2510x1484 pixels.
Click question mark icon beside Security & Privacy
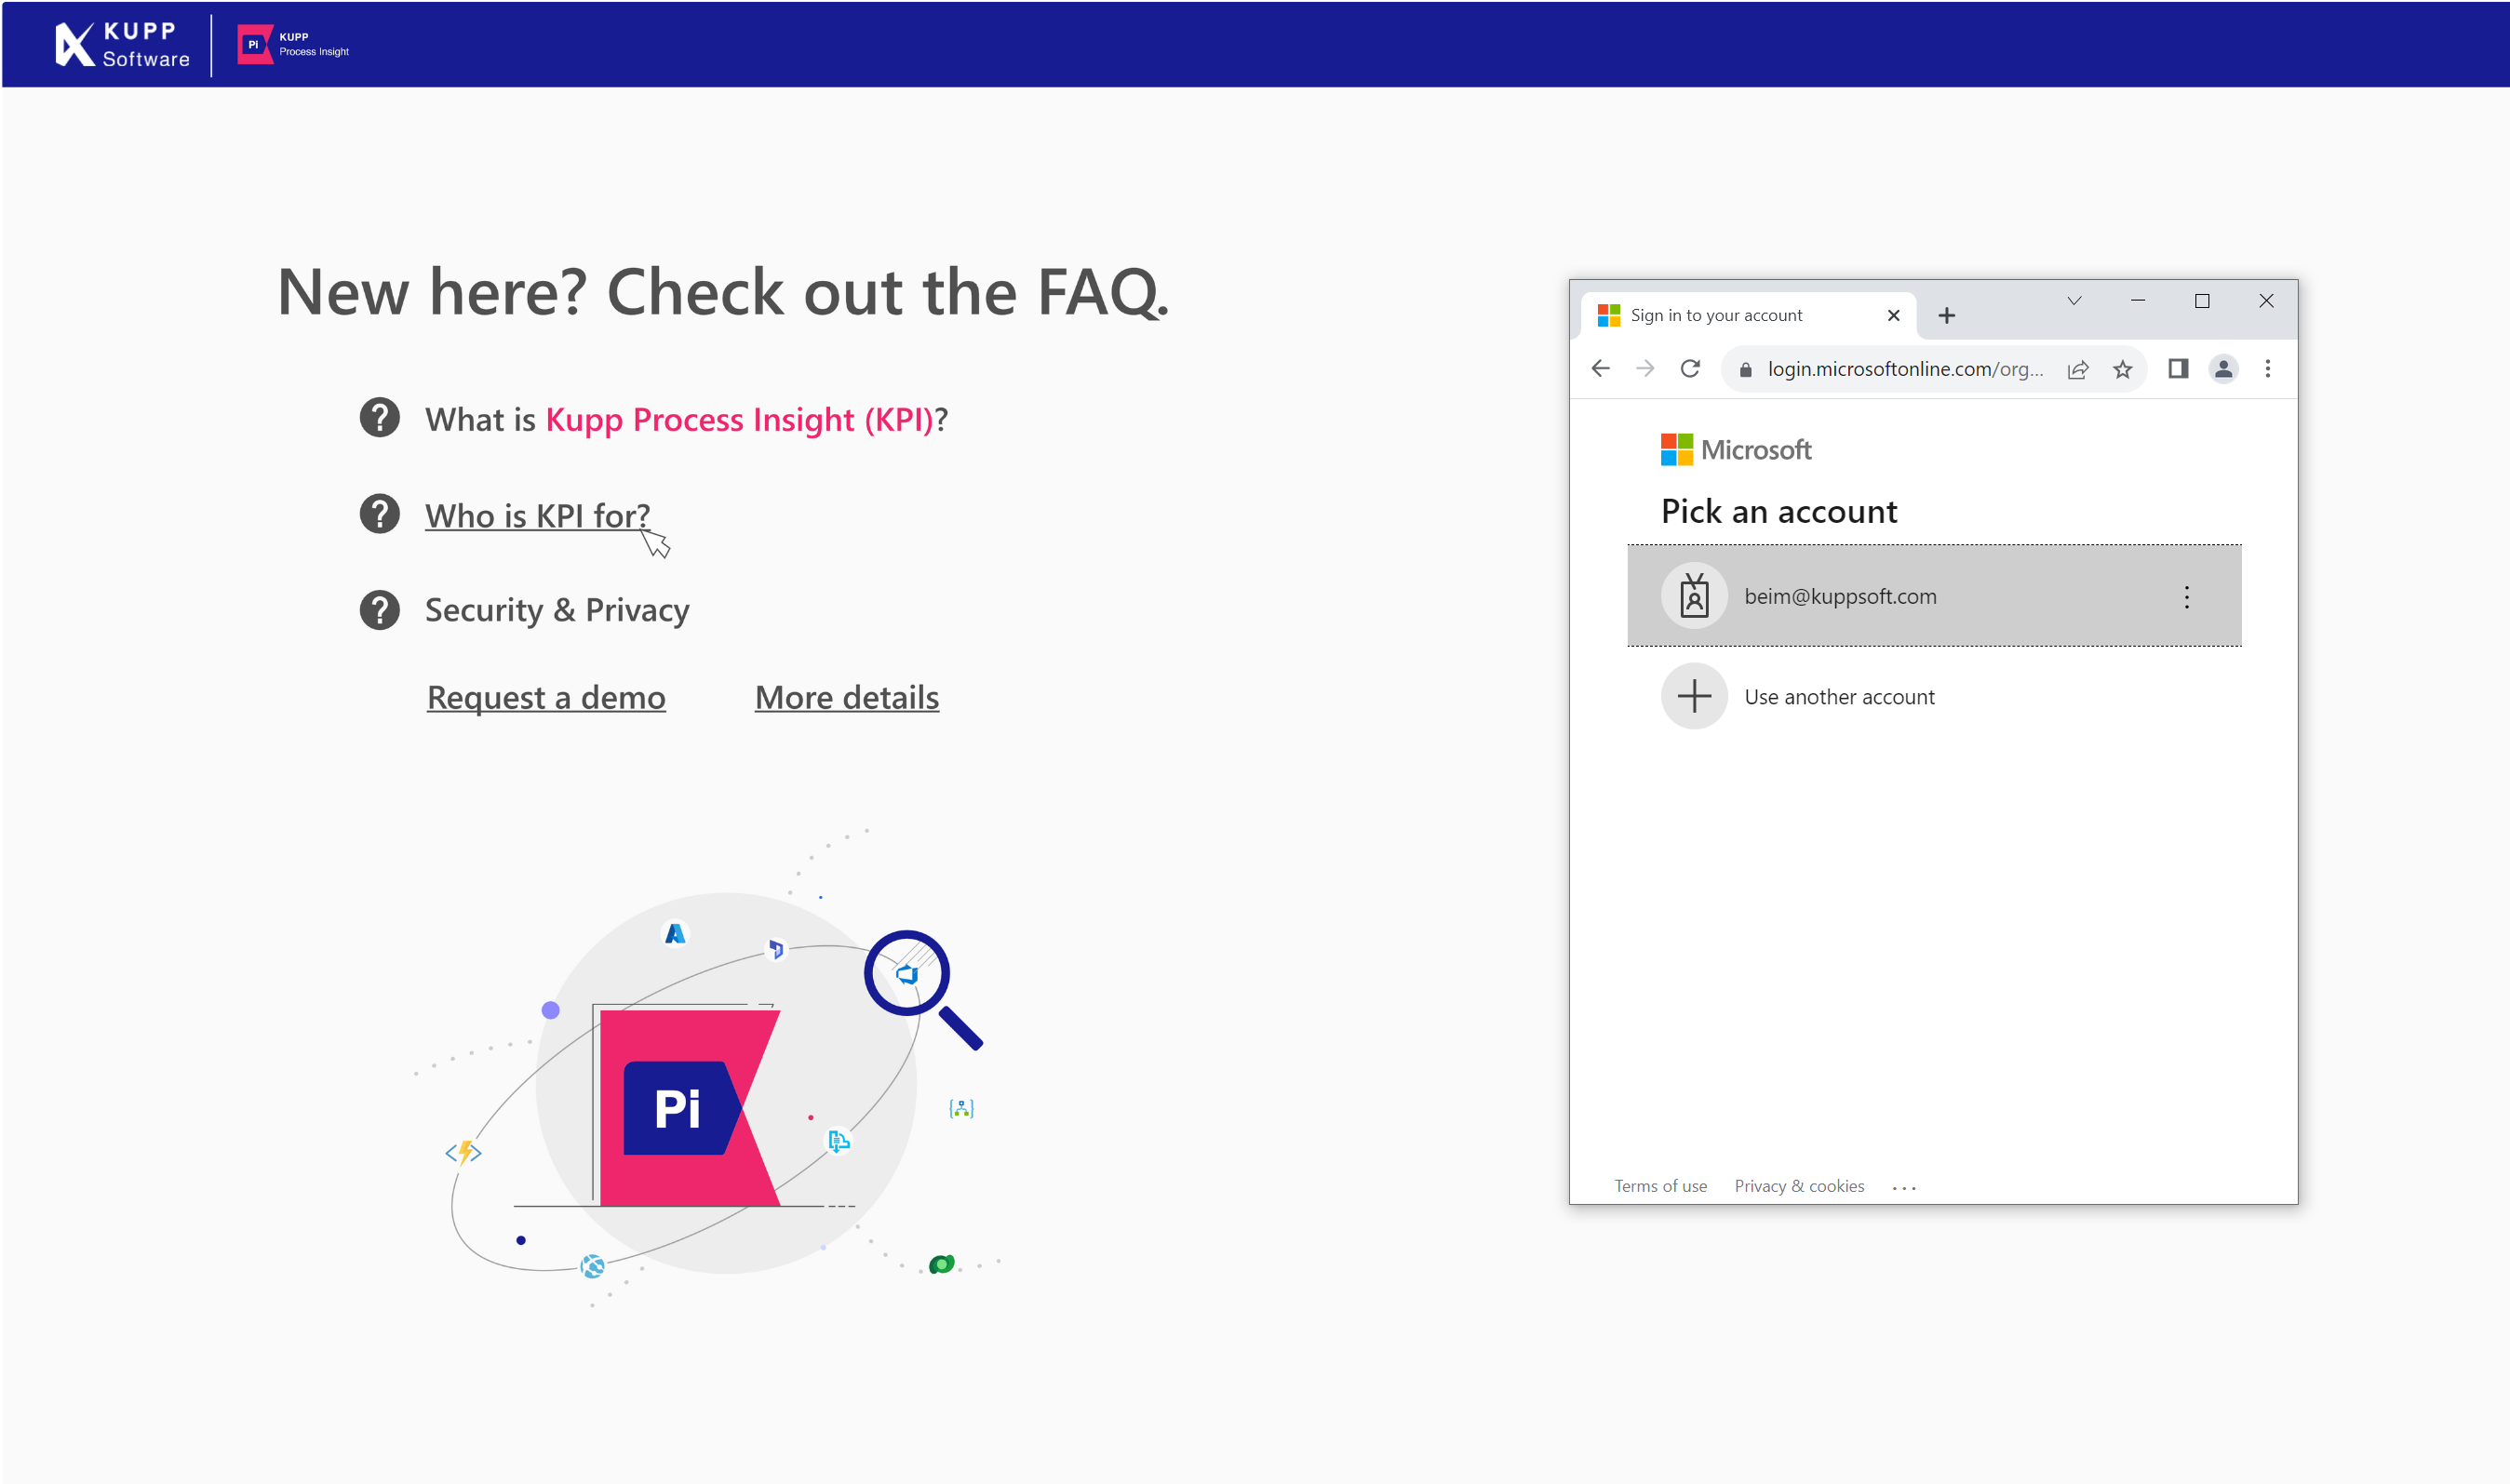click(x=379, y=610)
